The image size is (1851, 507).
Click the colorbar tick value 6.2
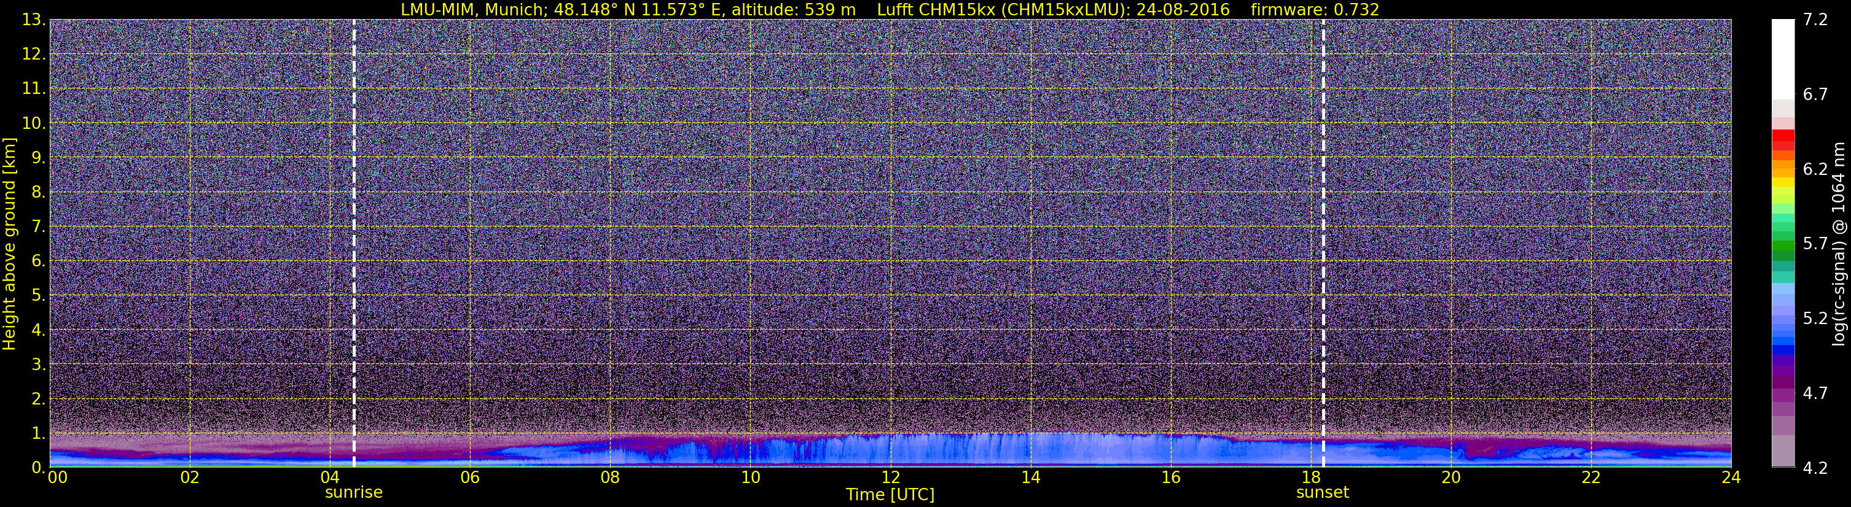click(x=1816, y=169)
